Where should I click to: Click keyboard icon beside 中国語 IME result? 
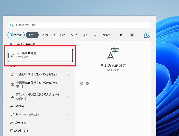[x=12, y=84]
